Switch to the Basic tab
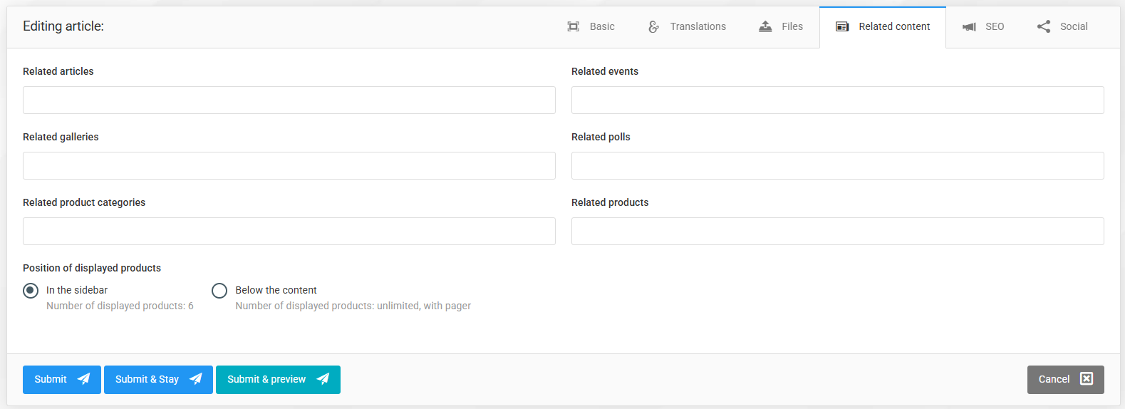Viewport: 1125px width, 409px height. [591, 26]
